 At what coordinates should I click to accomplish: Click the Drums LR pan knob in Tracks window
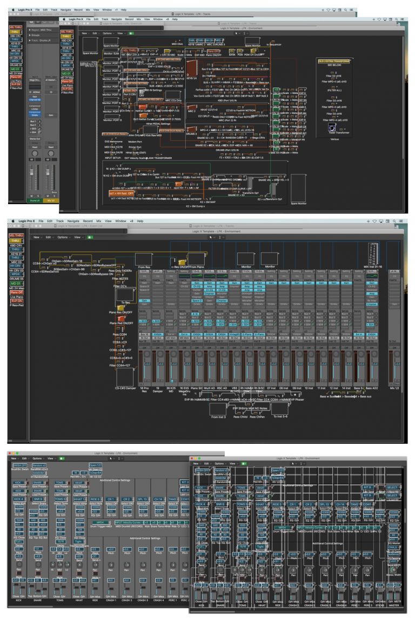35,154
